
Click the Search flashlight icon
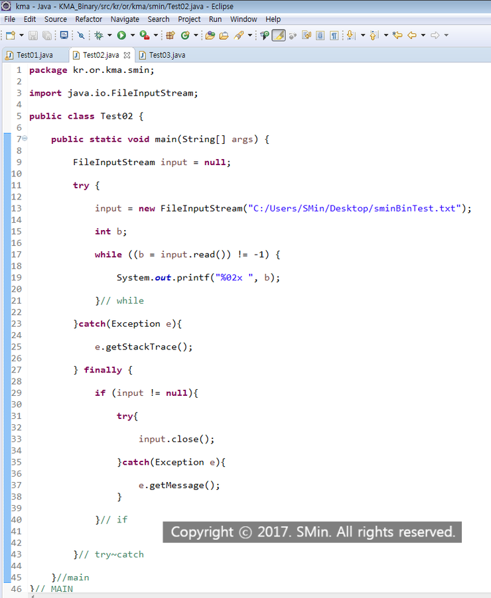click(239, 35)
